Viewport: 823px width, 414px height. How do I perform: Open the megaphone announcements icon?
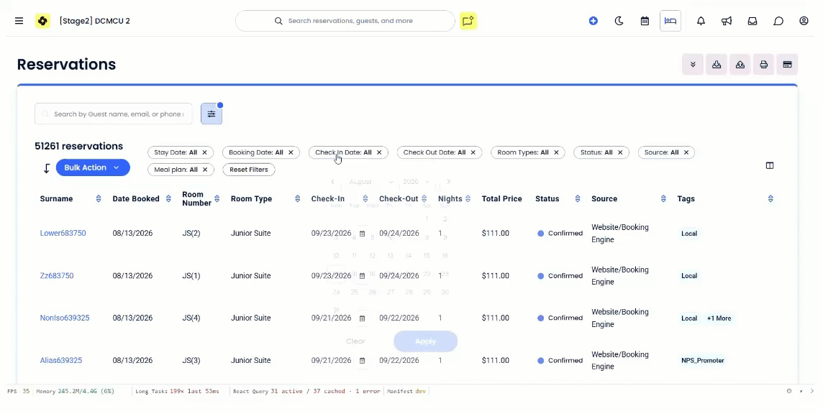tap(727, 21)
